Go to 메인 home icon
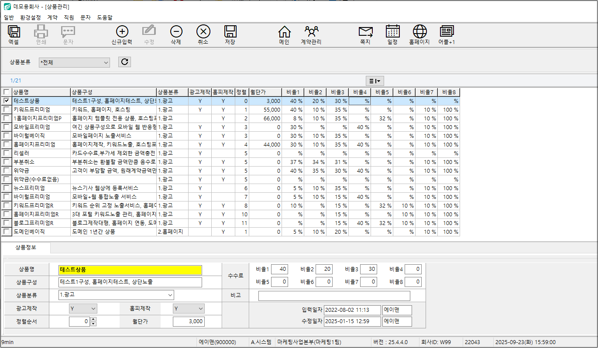598x348 pixels. 284,32
